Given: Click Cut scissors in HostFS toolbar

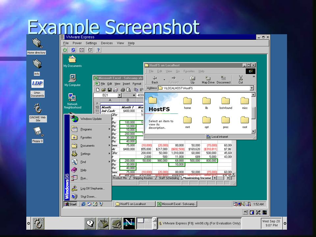Looking at the screenshot, I should click(x=241, y=80).
